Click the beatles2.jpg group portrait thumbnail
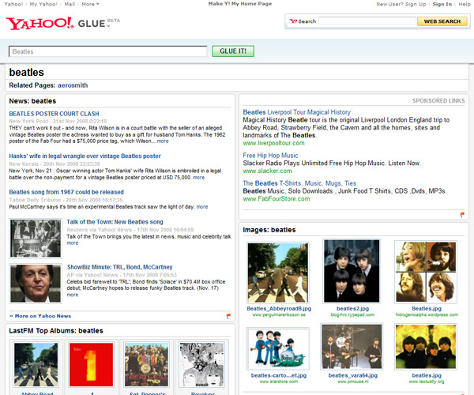Viewport: 474px width, 395px height. pyautogui.click(x=352, y=271)
